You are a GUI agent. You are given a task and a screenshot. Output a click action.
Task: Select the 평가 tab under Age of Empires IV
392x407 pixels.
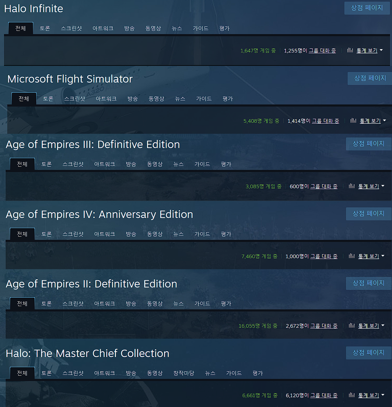(x=226, y=234)
